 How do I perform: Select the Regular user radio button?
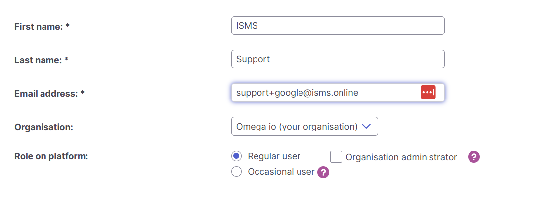236,156
